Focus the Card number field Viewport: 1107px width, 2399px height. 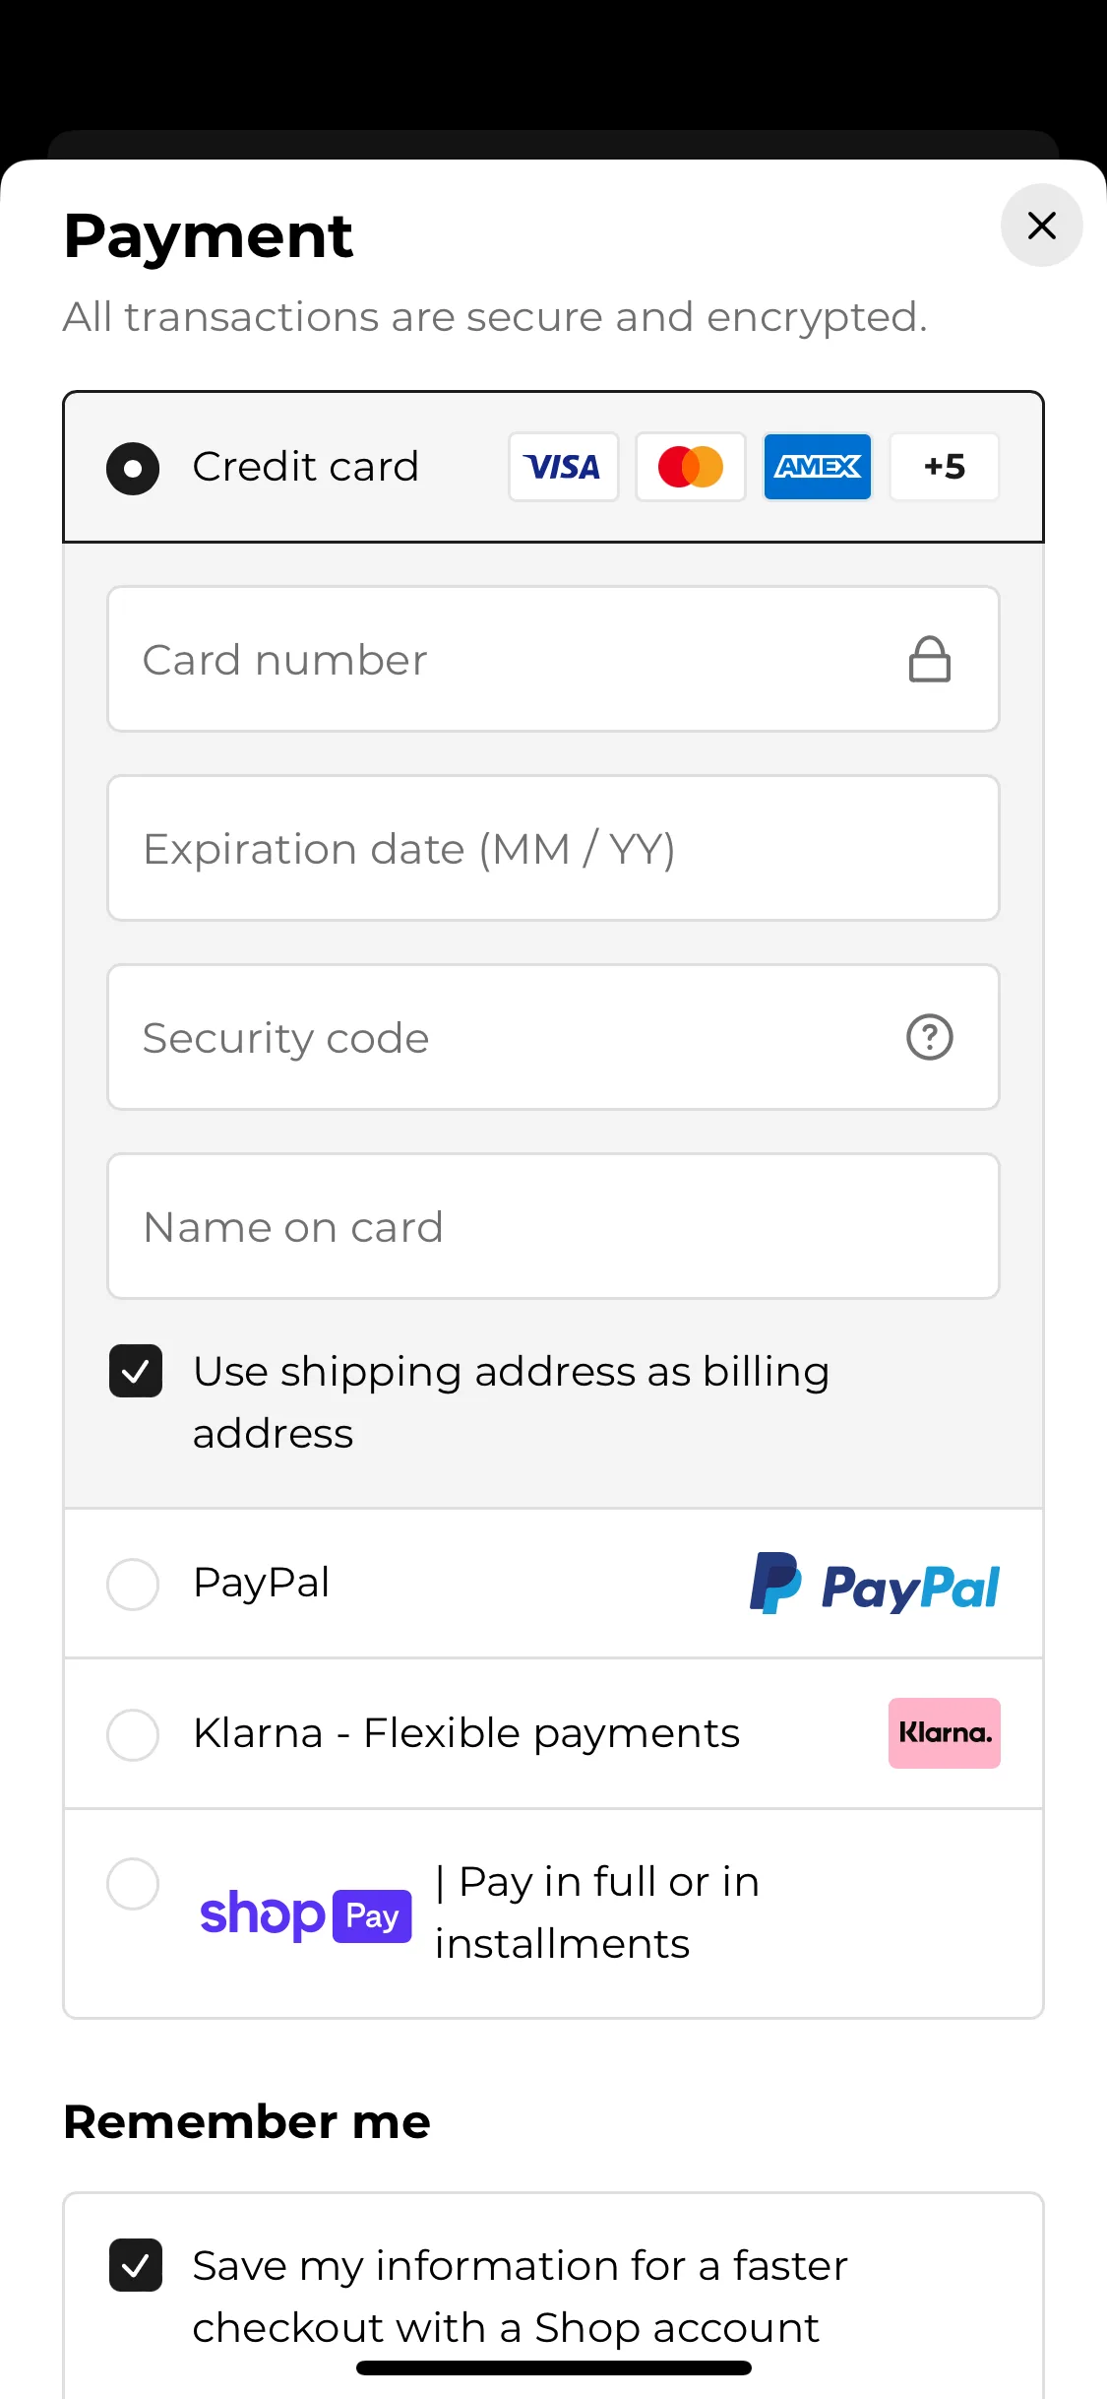click(x=553, y=659)
